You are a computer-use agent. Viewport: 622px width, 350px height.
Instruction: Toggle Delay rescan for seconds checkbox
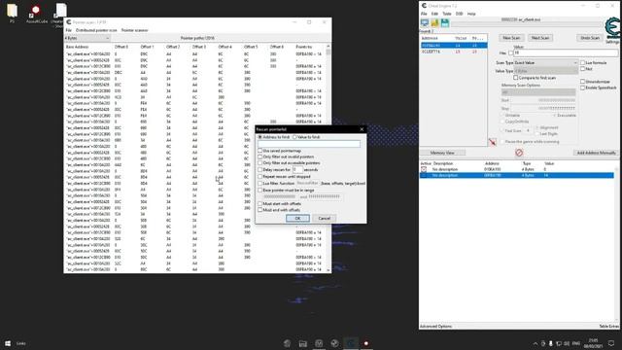[260, 170]
